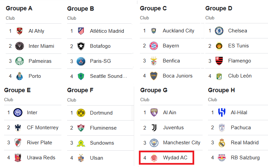
Task: Click the Chelsea club logo
Action: [x=219, y=31]
